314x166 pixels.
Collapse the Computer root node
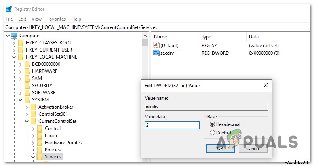[x=8, y=36]
